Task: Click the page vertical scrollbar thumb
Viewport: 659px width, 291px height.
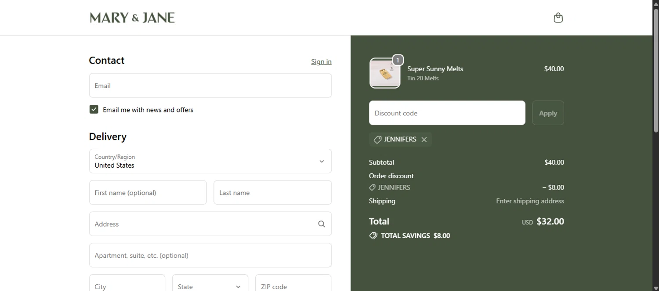Action: [656, 70]
